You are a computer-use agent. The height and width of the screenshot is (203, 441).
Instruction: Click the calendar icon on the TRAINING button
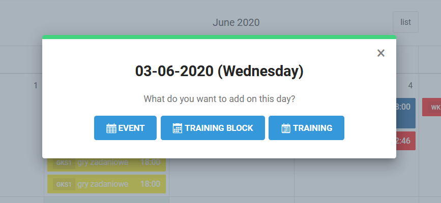(285, 128)
